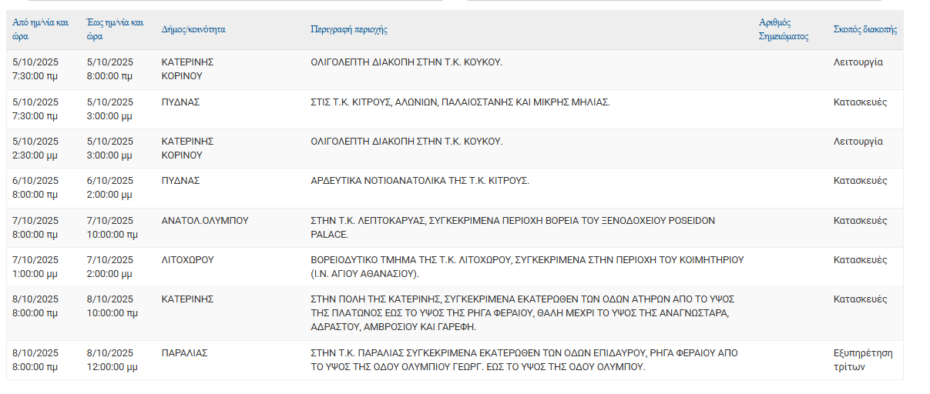930x394 pixels.
Task: Sort by the Αριθμός Σημειώματος column header
Action: [783, 29]
